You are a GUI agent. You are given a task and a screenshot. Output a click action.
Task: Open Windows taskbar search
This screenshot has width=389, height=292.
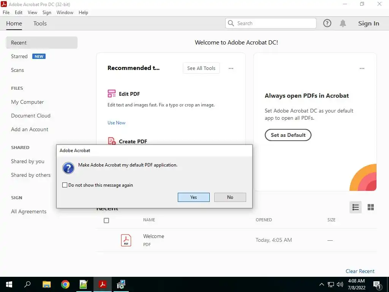[x=27, y=284]
